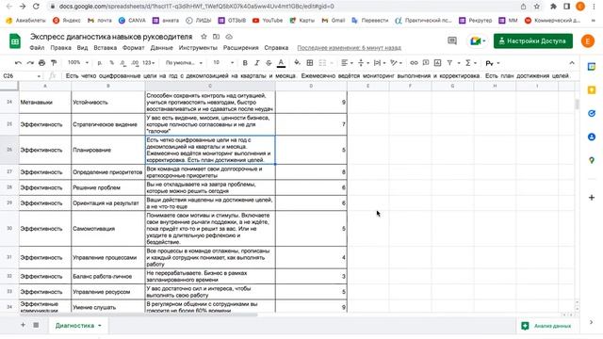Open the text wrapping dropdown
Image resolution: width=603 pixels, height=339 pixels.
pos(379,63)
